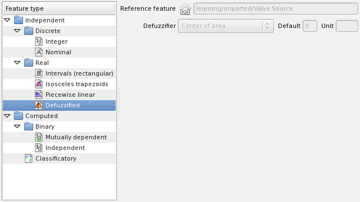The height and width of the screenshot is (202, 360).
Task: Click the Unit input field
Action: [347, 26]
